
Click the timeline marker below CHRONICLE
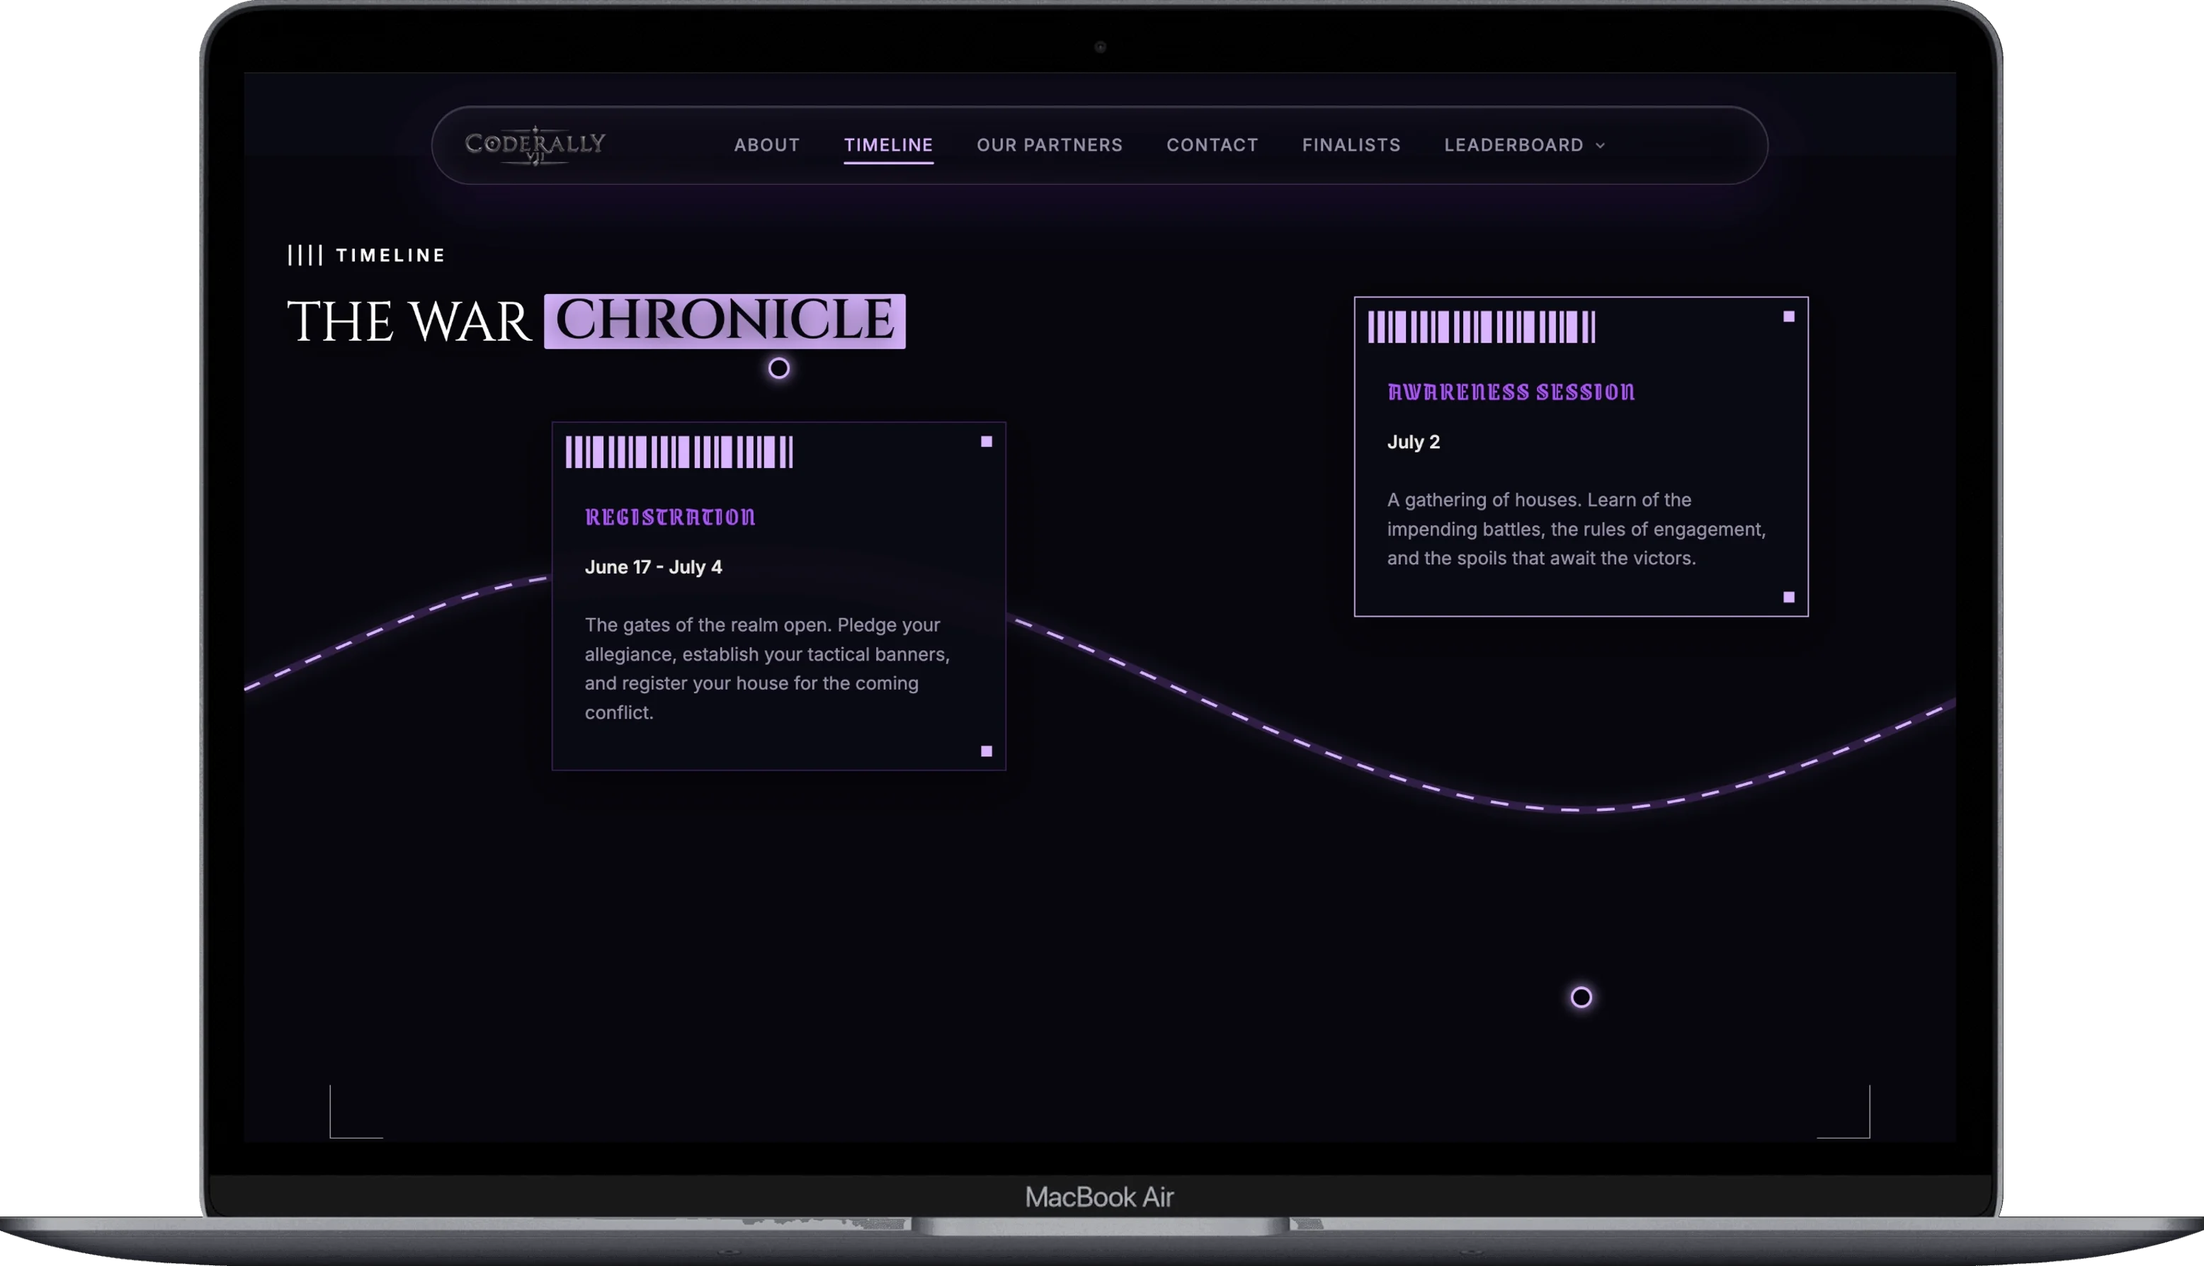tap(779, 369)
